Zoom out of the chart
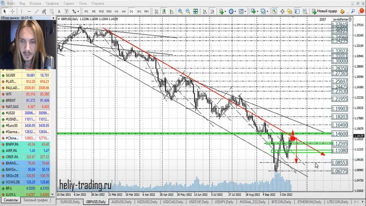Viewport: 366px width, 206px height. tap(188, 11)
